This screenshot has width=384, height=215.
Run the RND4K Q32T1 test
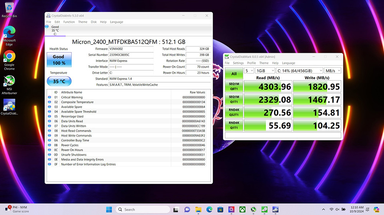tap(234, 112)
